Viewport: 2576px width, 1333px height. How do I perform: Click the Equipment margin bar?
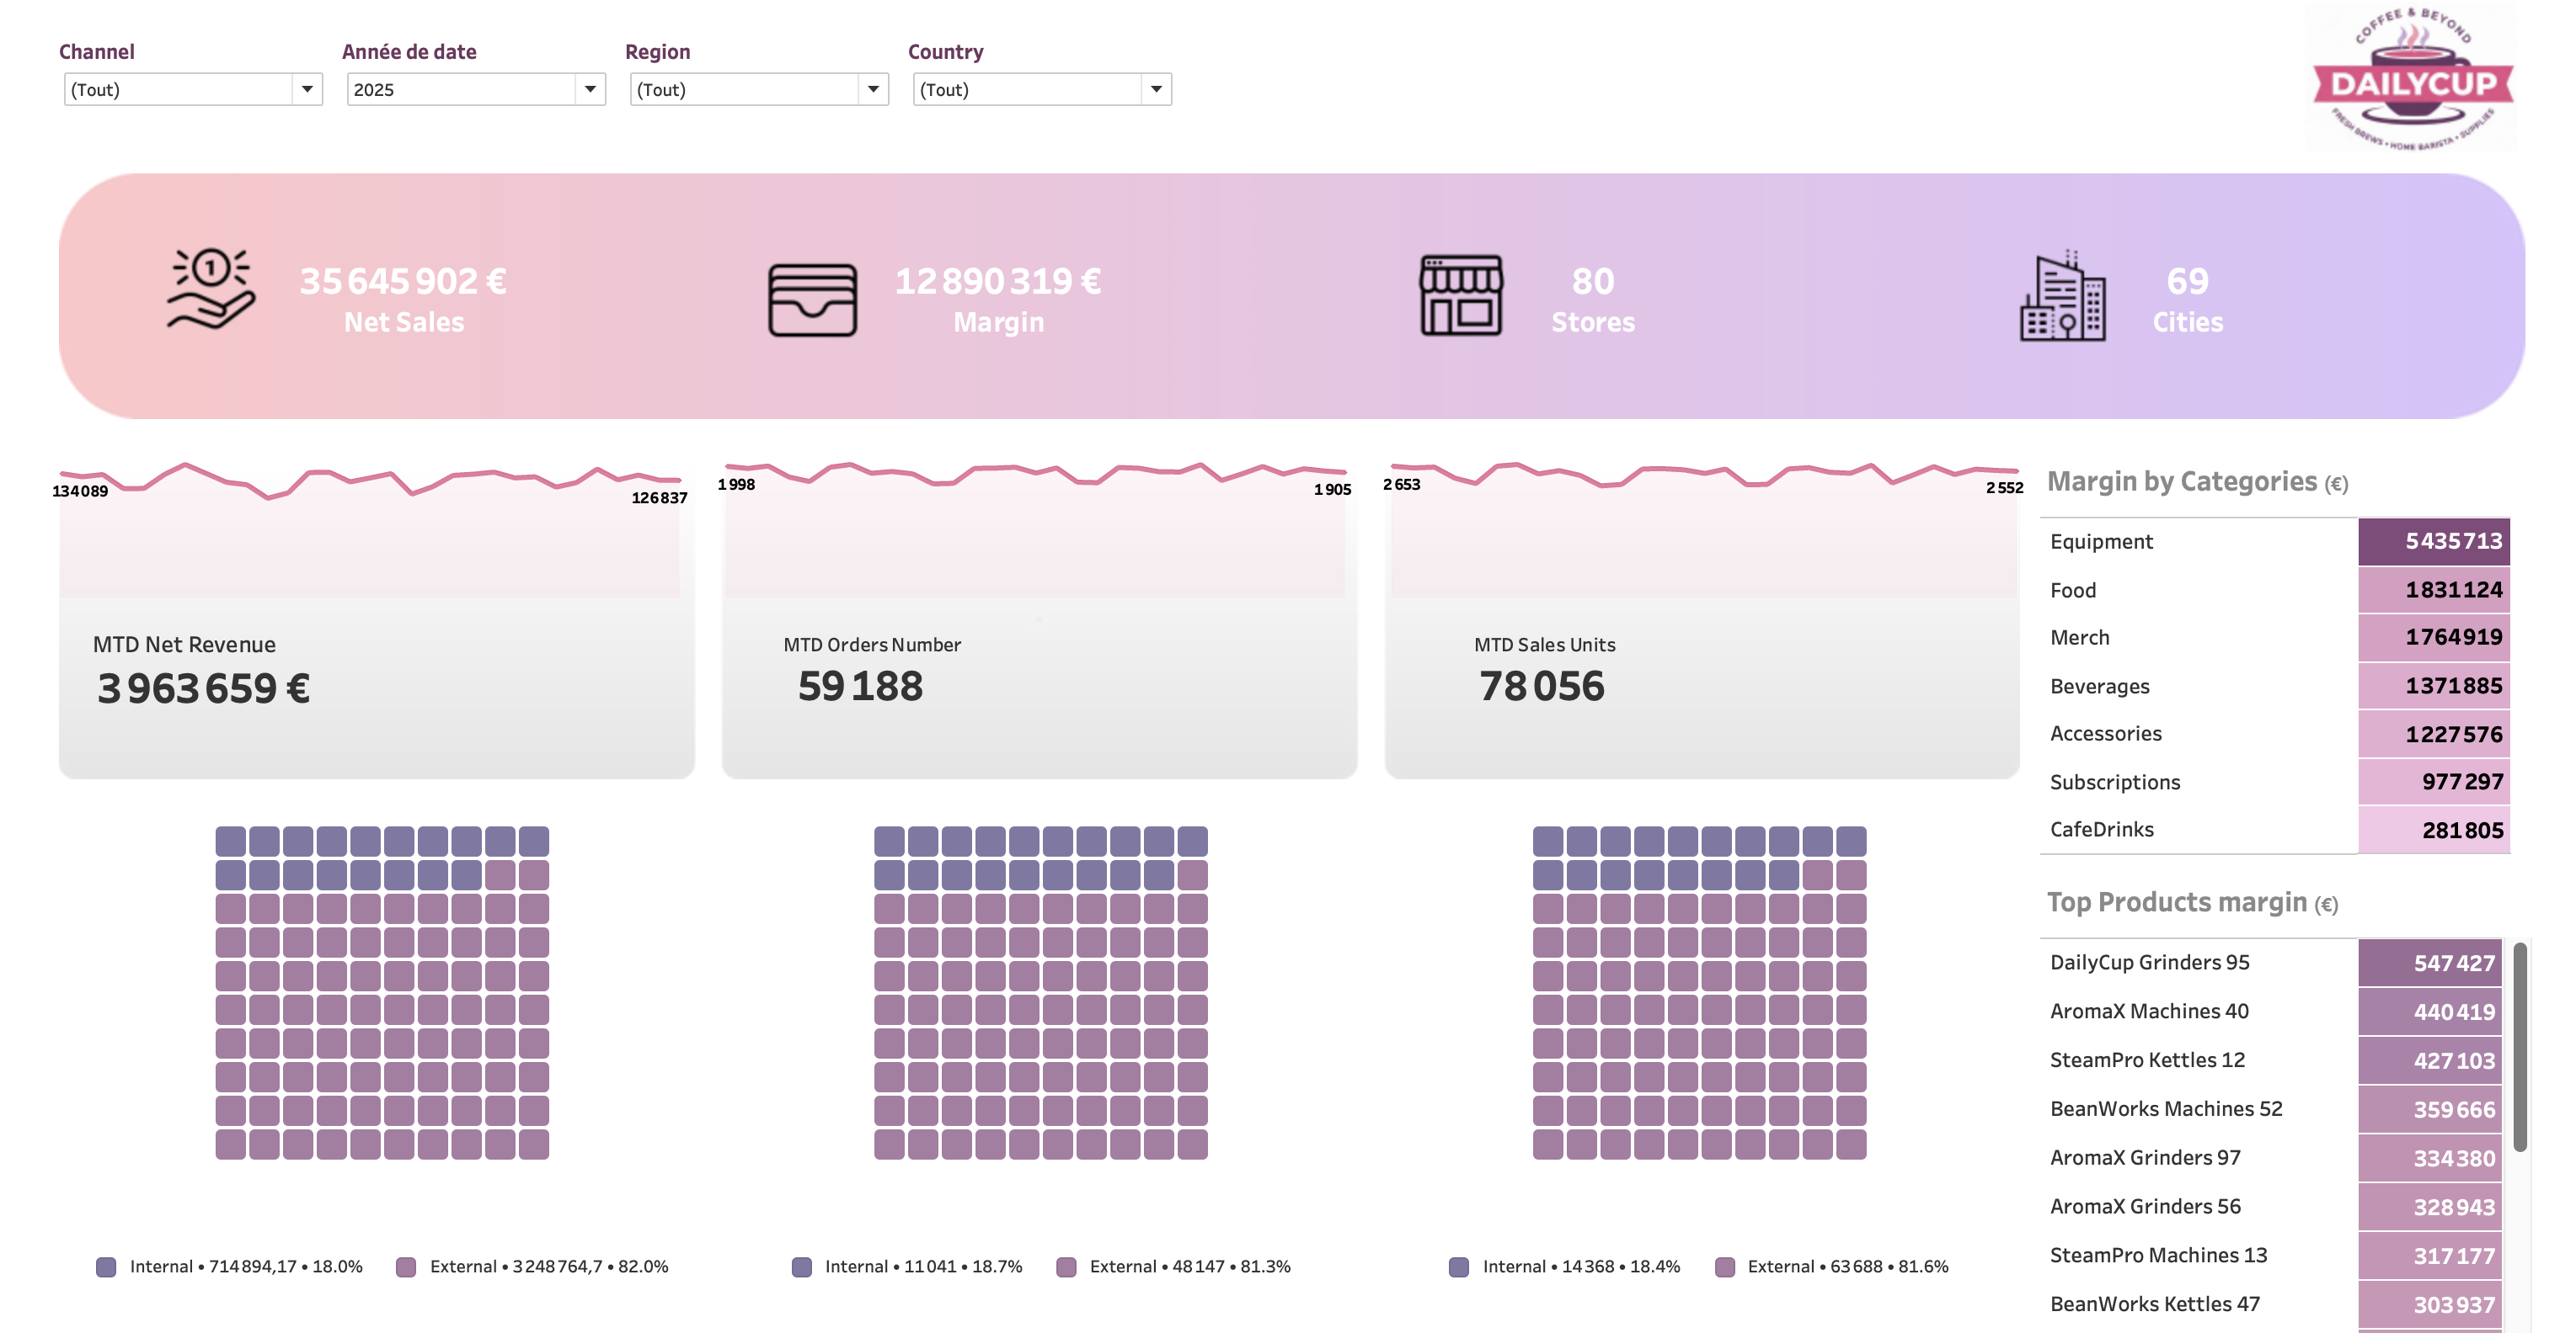(2434, 540)
